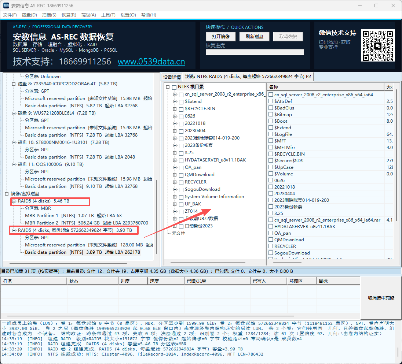
Task: Check the NTFS 根目录 checkbox
Action: (174, 87)
